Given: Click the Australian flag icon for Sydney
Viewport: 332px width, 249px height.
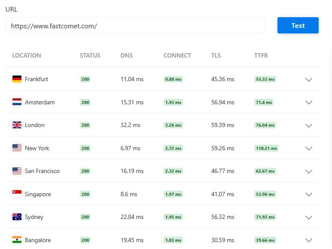Looking at the screenshot, I should pyautogui.click(x=17, y=217).
